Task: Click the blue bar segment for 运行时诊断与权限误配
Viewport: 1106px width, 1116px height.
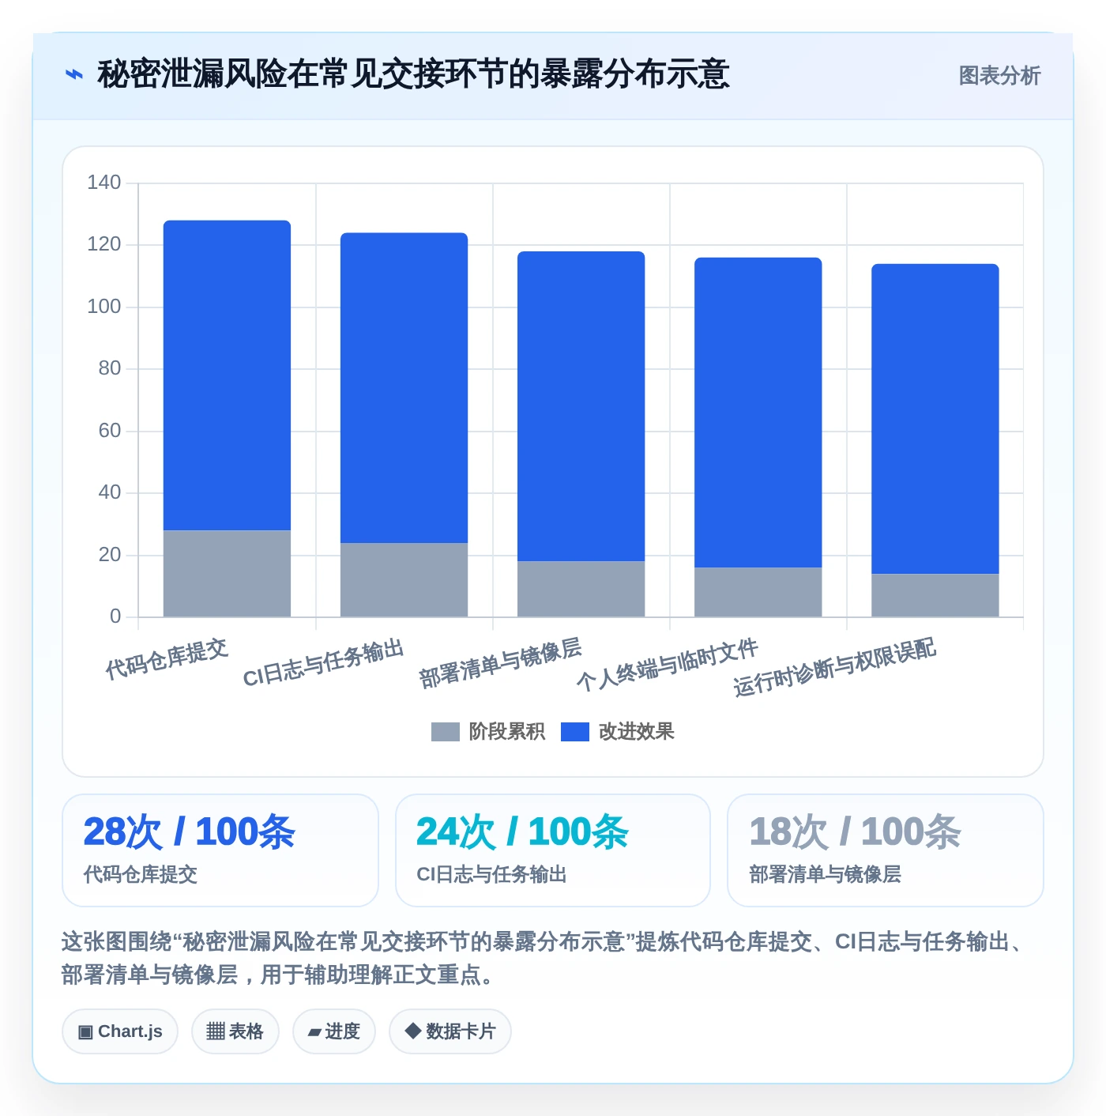Action: click(935, 419)
